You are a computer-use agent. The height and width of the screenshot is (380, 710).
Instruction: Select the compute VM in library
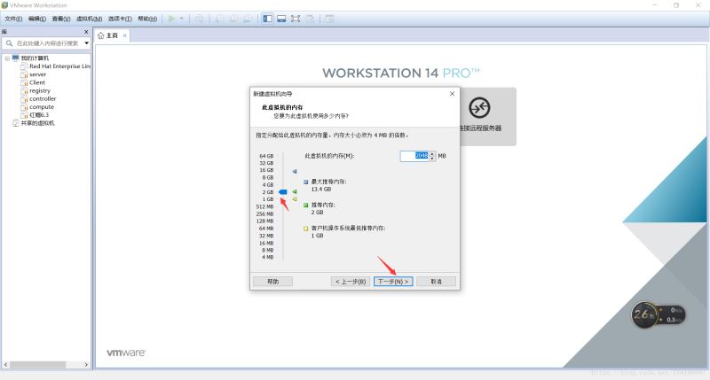(42, 107)
